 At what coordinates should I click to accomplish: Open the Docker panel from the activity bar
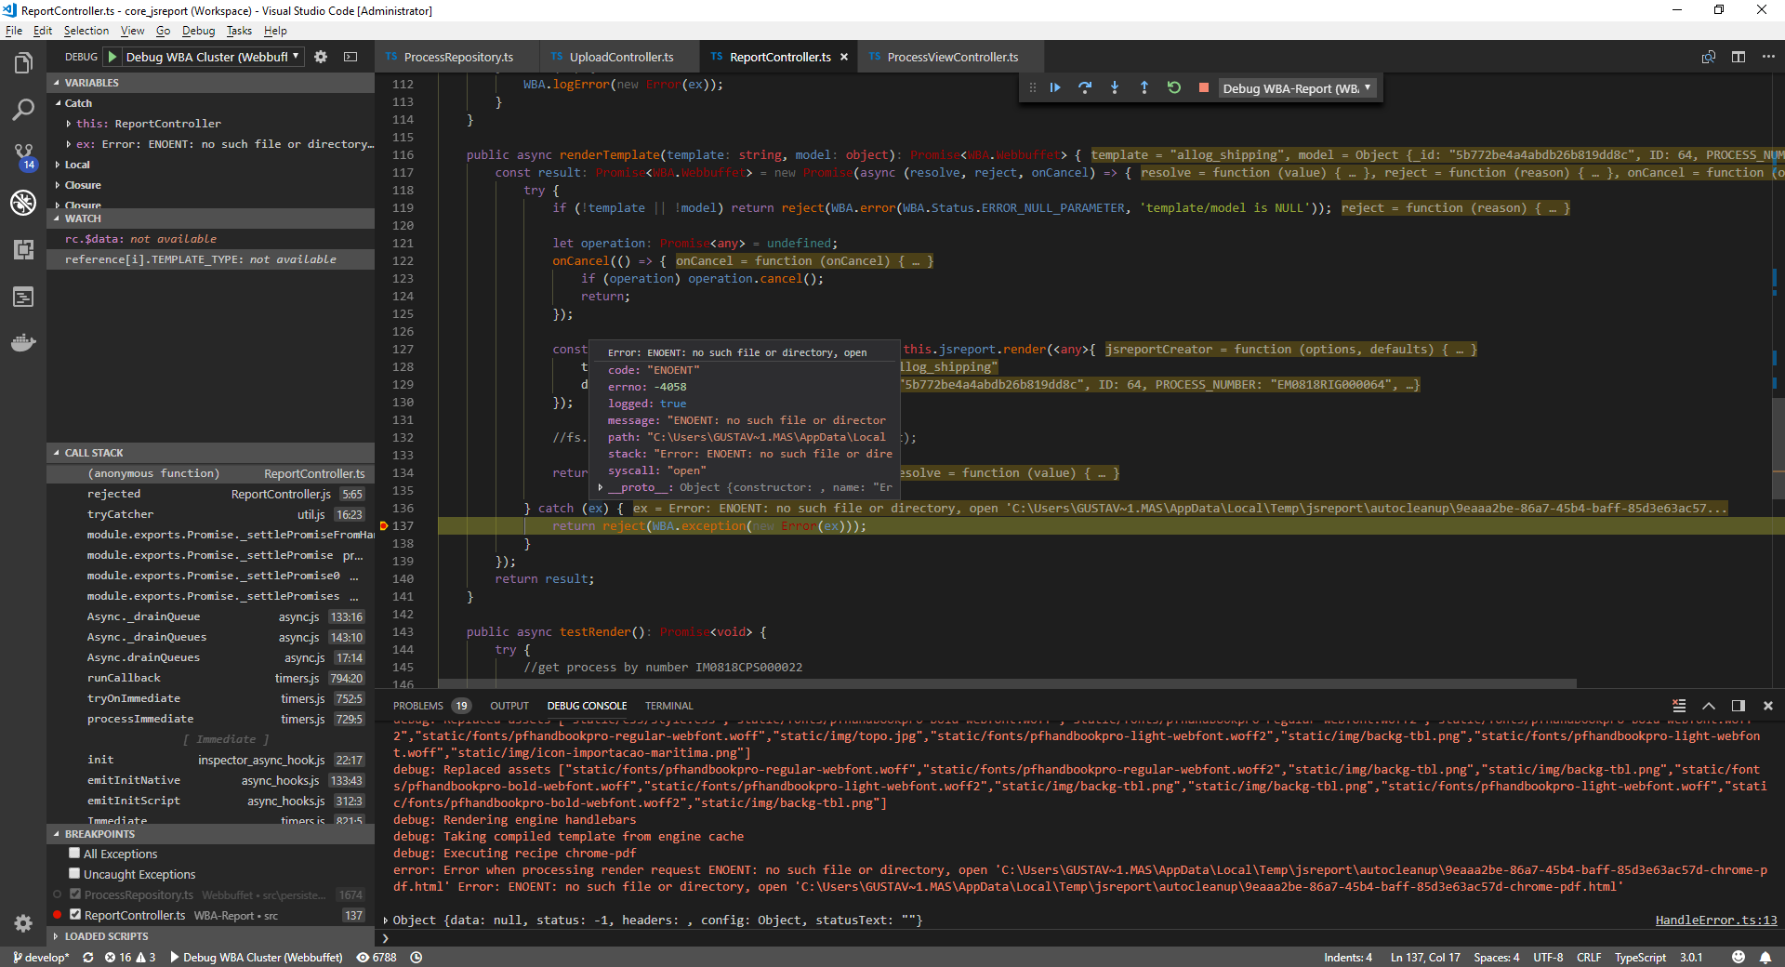[23, 343]
